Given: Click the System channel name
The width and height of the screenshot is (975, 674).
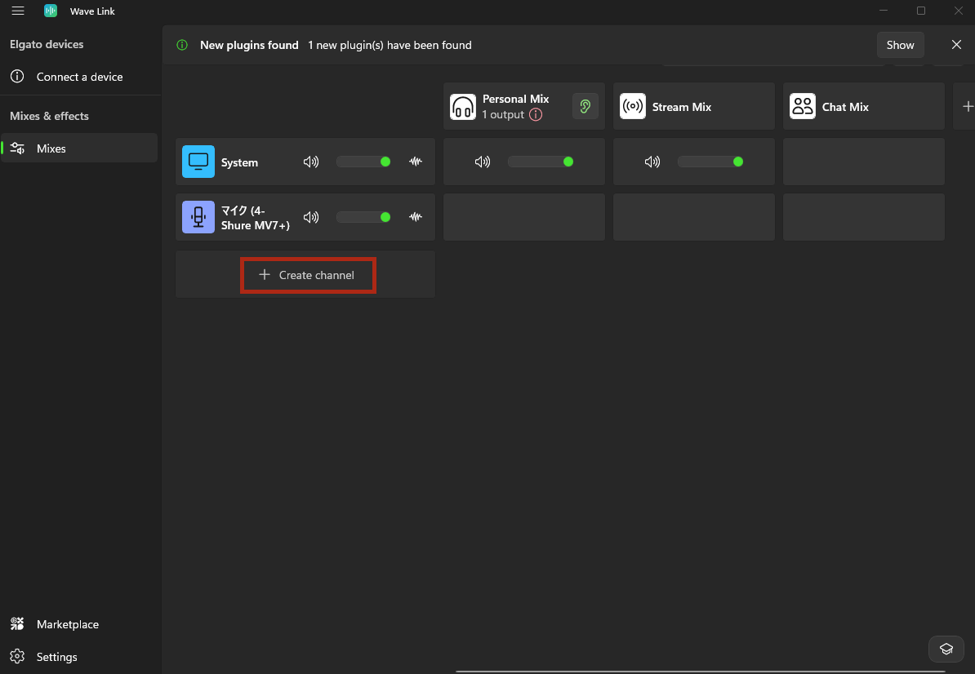Looking at the screenshot, I should click(x=239, y=162).
